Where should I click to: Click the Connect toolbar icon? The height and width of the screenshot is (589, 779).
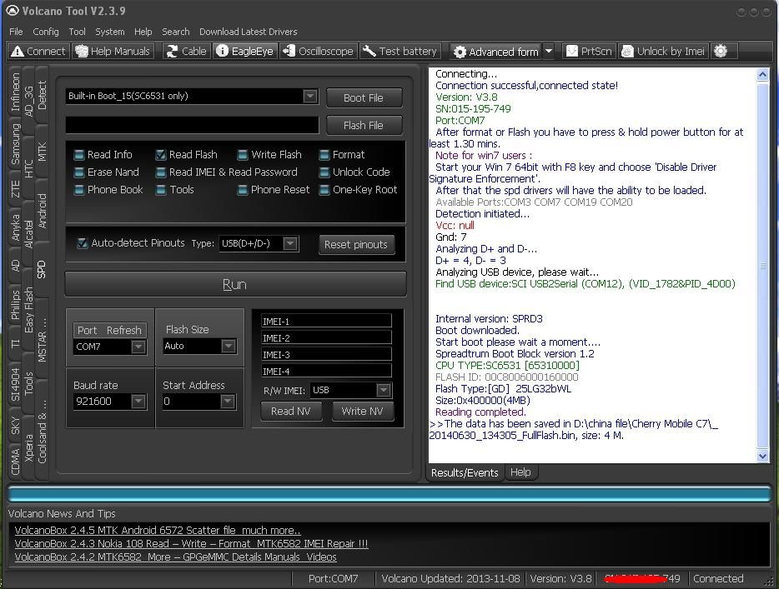pyautogui.click(x=38, y=51)
